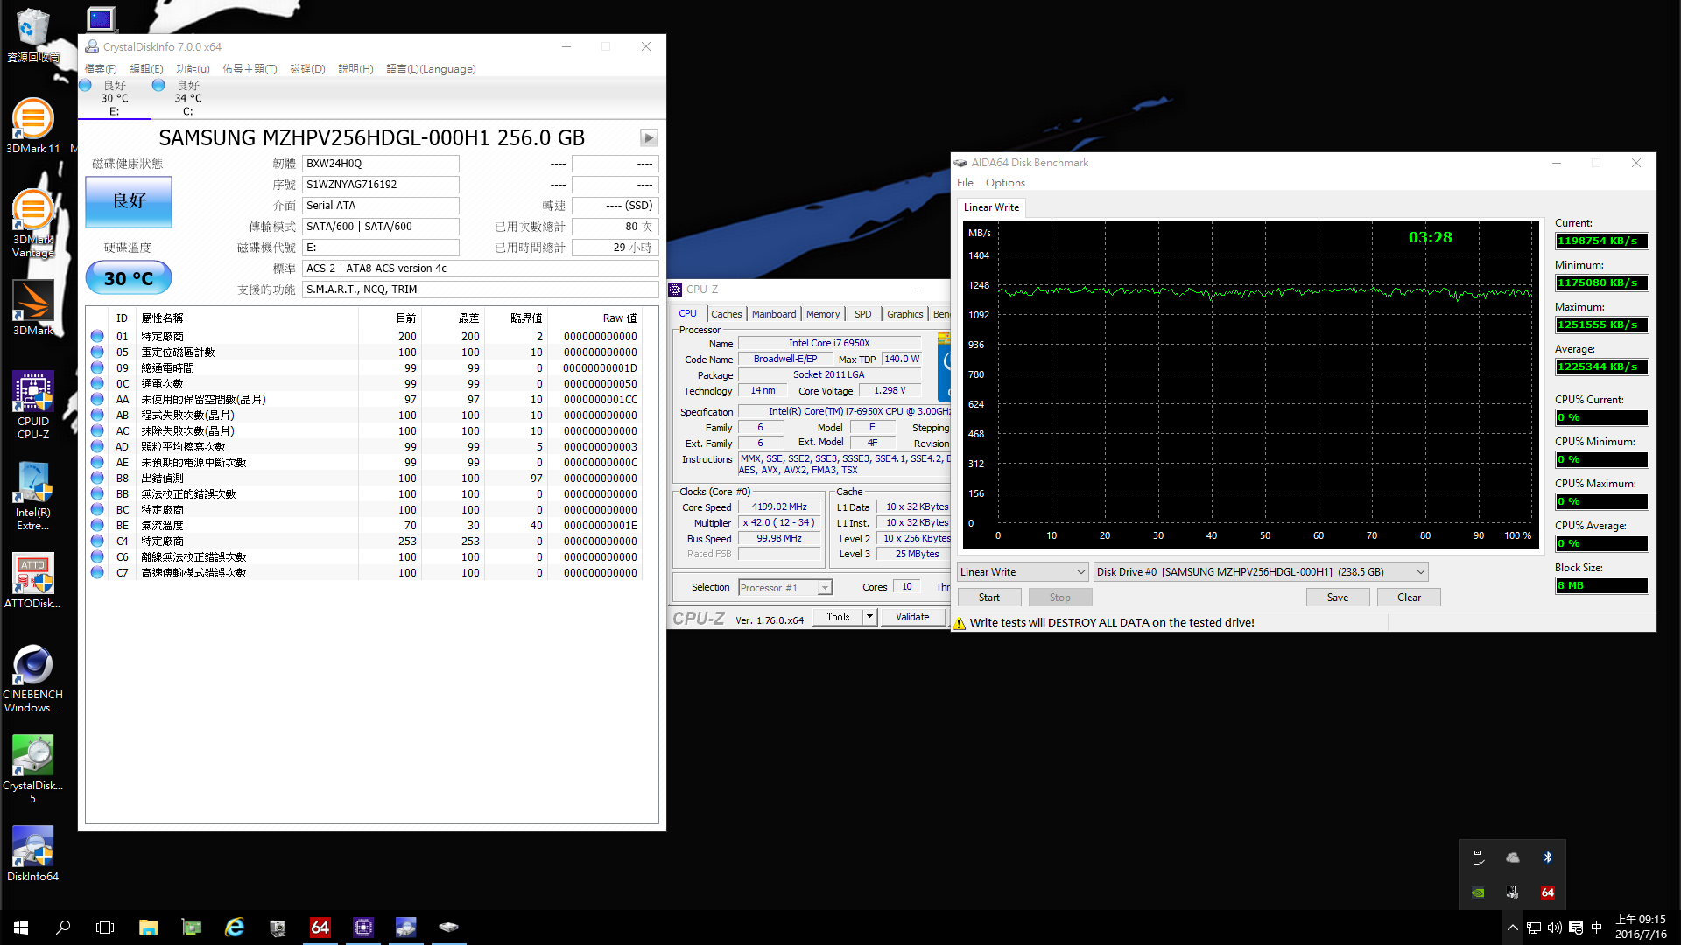The image size is (1681, 945).
Task: Launch CINEBENCH Windows desktop shortcut
Action: (32, 679)
